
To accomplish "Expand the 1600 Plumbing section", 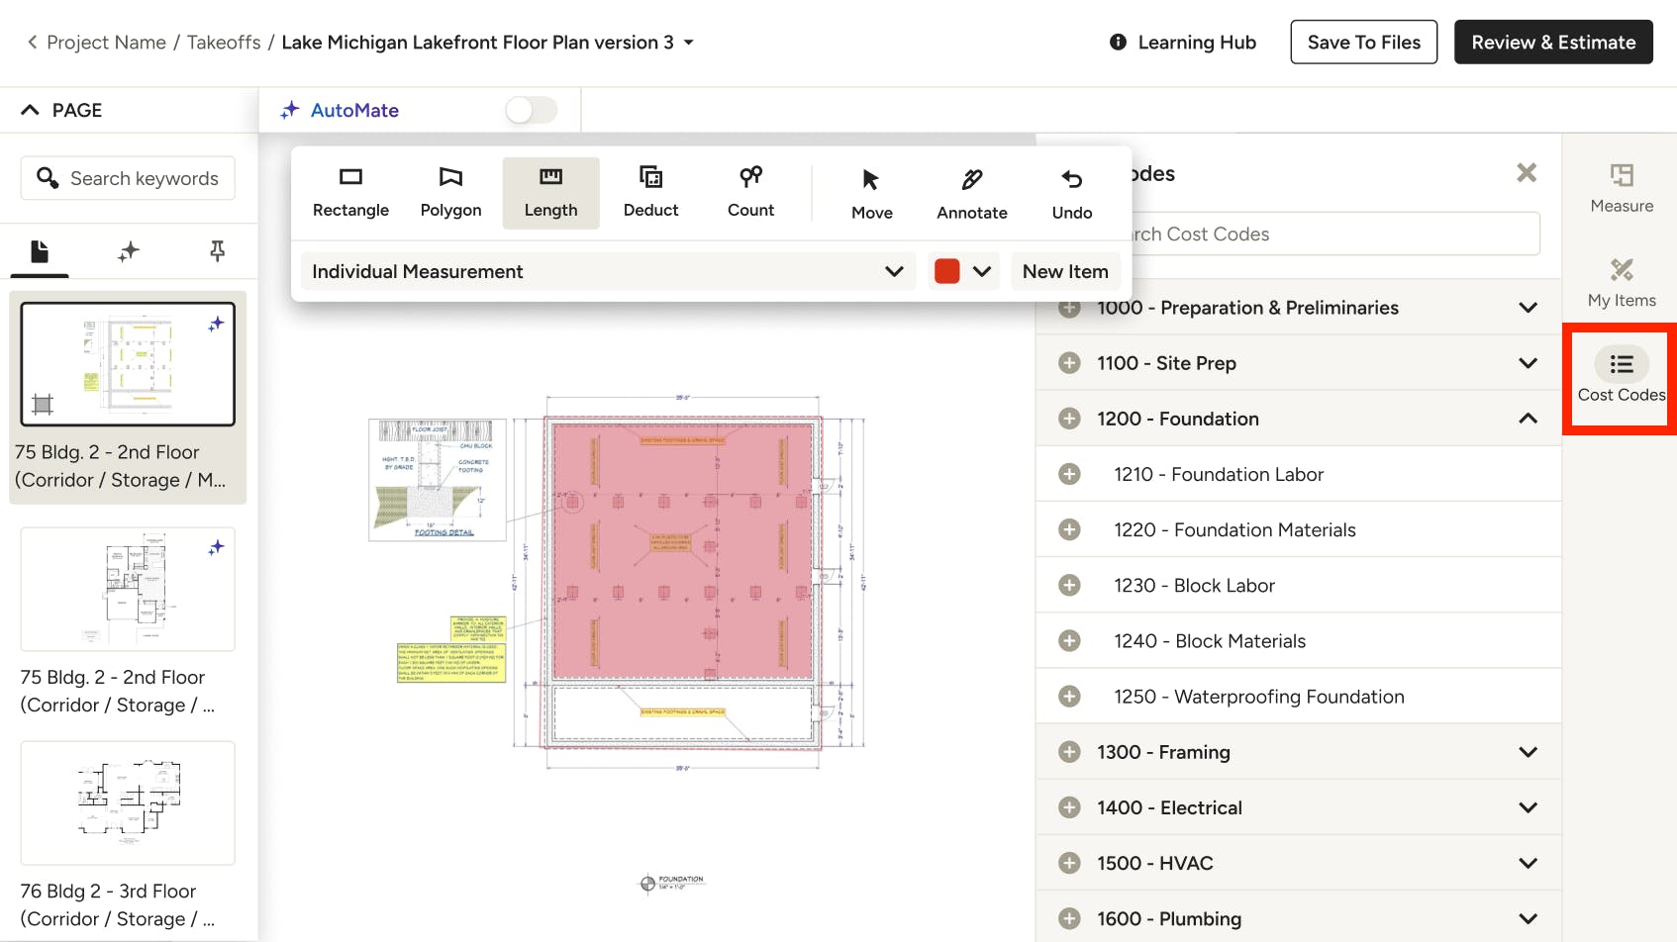I will (x=1529, y=917).
